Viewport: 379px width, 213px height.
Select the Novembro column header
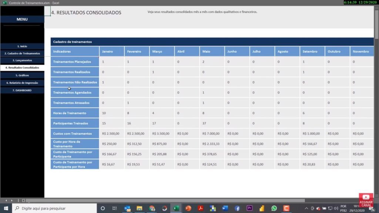click(x=362, y=51)
